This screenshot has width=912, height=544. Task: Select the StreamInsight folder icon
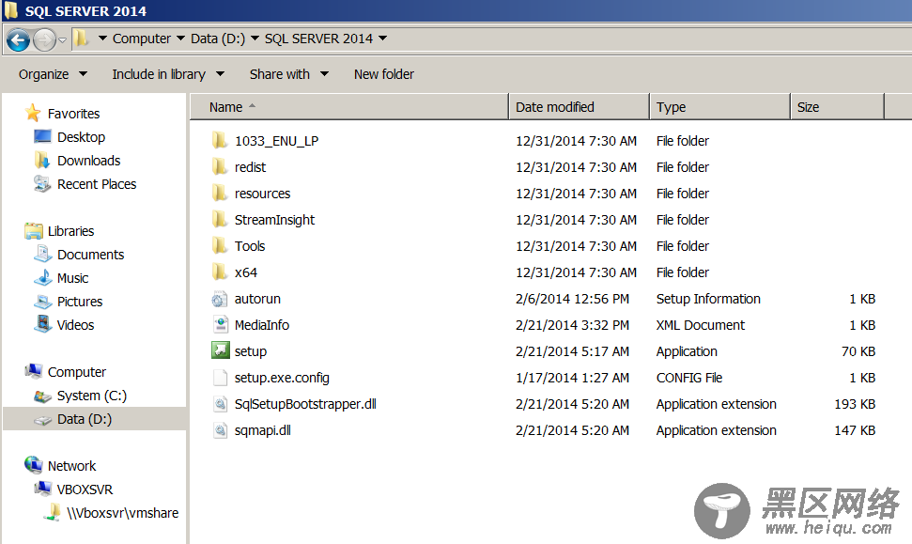click(x=219, y=219)
